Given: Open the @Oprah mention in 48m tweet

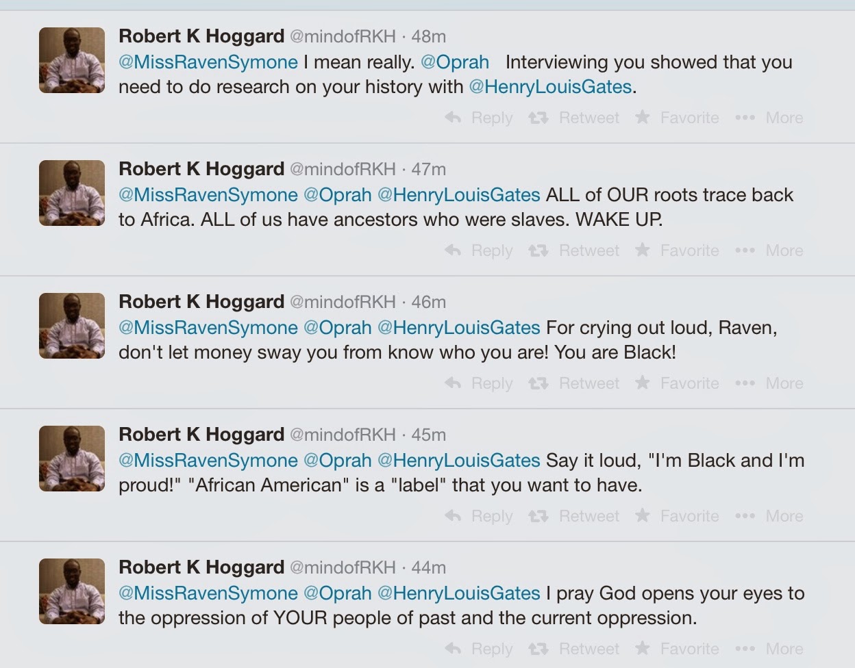Looking at the screenshot, I should [455, 62].
